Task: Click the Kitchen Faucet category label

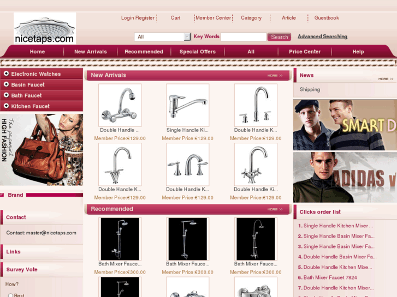Action: (31, 106)
